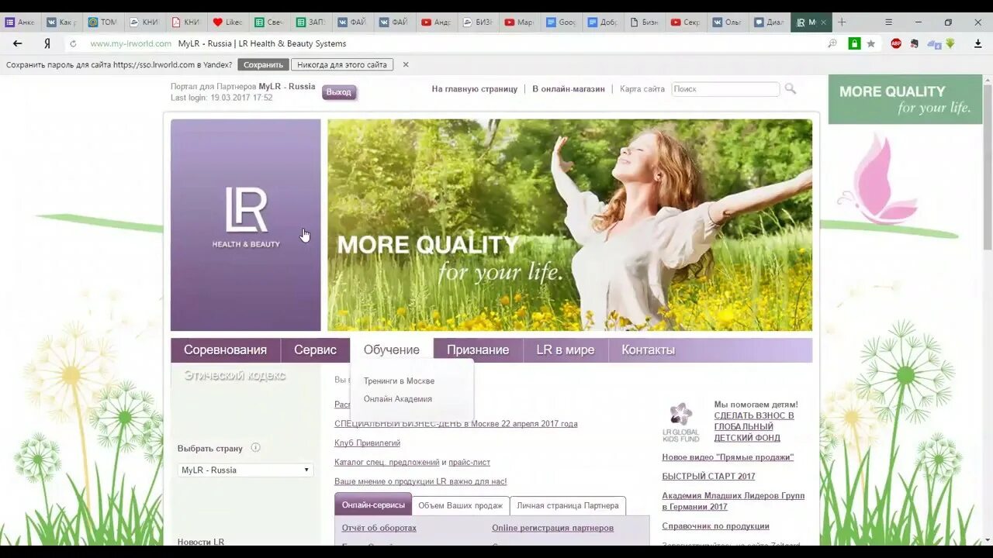Open На главную страницу link
Viewport: 993px width, 558px height.
coord(475,89)
